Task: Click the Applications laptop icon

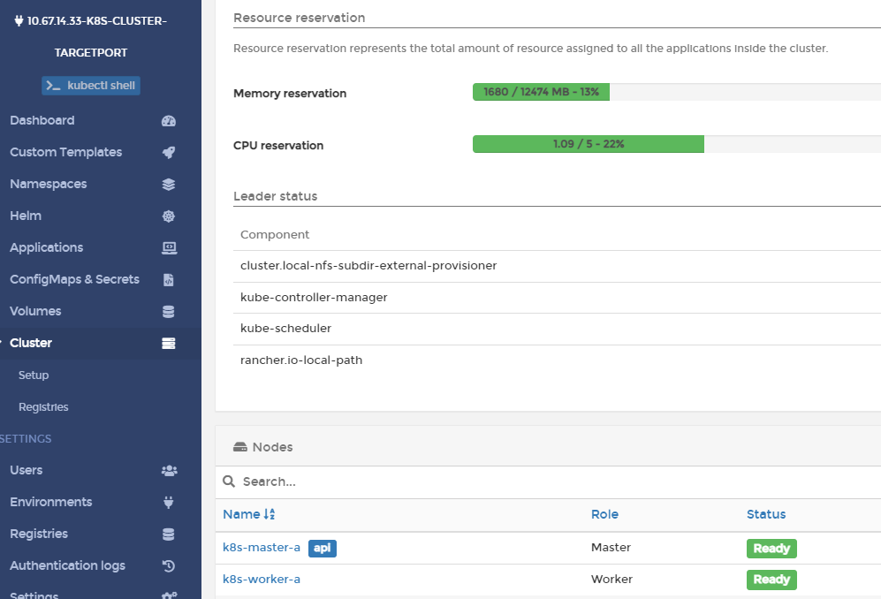Action: coord(169,248)
